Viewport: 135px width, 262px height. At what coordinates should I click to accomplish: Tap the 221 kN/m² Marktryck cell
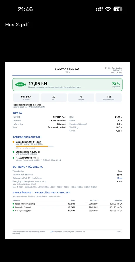pos(93,204)
